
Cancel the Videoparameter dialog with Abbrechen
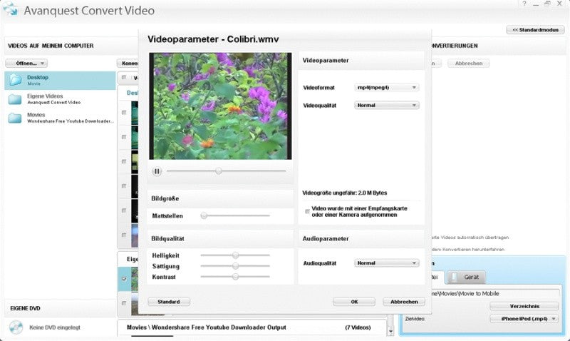pos(404,302)
